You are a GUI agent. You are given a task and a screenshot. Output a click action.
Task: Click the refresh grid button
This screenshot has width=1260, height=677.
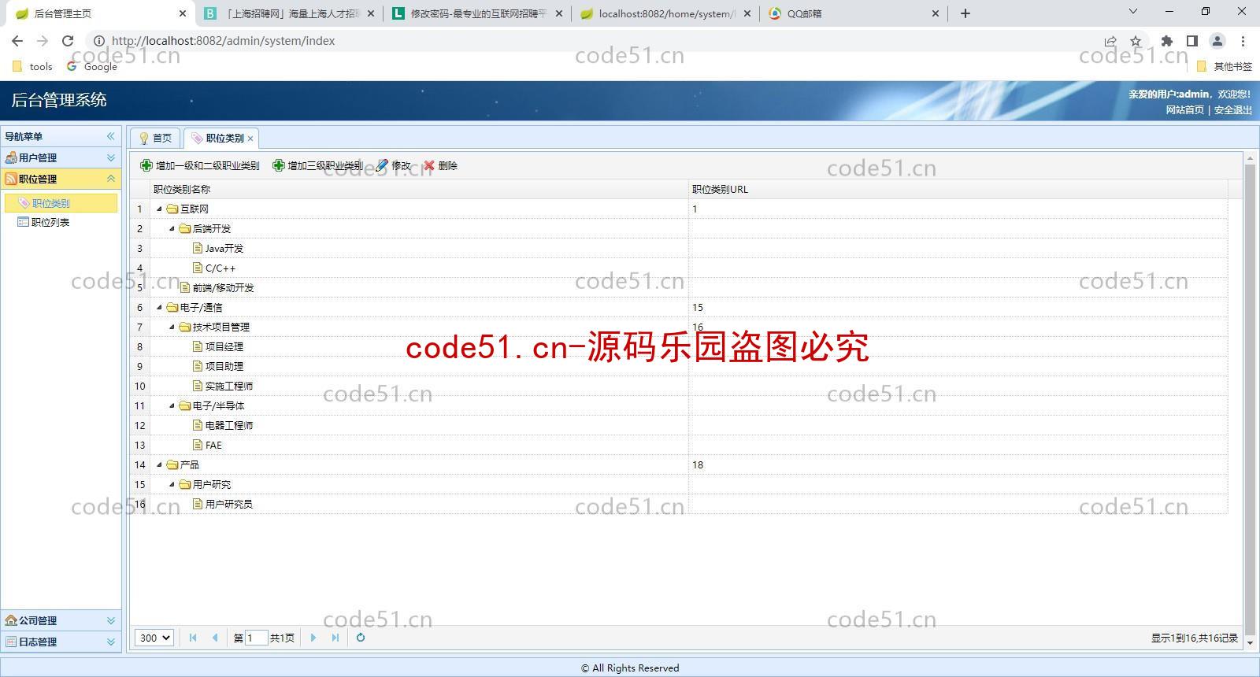click(x=361, y=638)
